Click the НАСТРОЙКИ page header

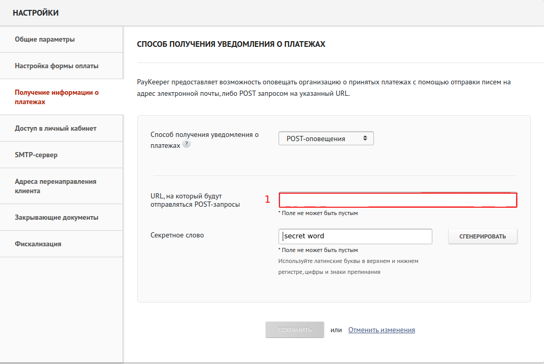35,13
